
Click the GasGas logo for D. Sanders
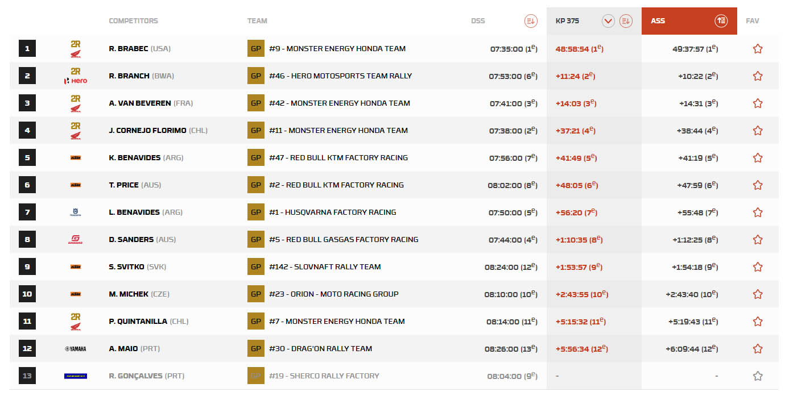75,240
